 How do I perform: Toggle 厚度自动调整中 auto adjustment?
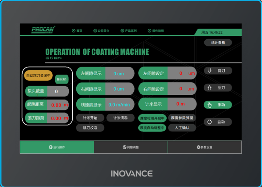click(153, 128)
